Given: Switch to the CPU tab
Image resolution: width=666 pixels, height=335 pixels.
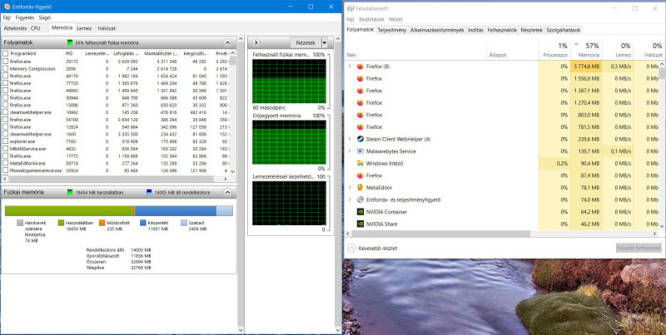Looking at the screenshot, I should pos(35,28).
